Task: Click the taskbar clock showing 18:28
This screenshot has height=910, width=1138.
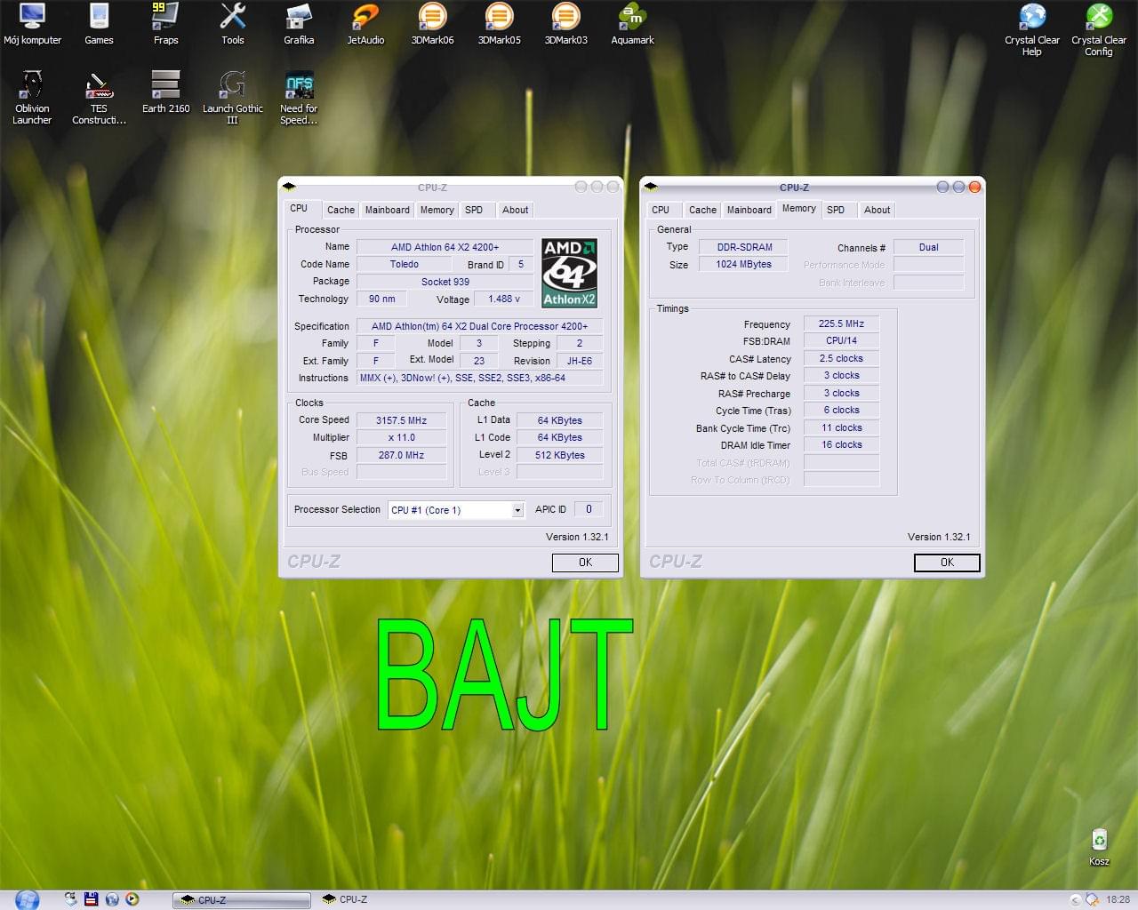Action: (x=1118, y=900)
